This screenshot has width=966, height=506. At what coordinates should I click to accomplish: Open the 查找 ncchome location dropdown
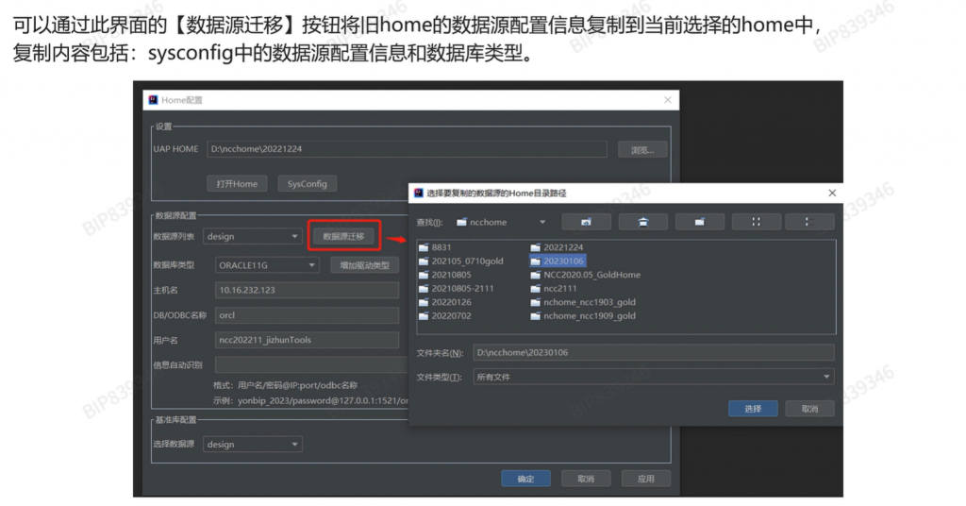pos(501,222)
